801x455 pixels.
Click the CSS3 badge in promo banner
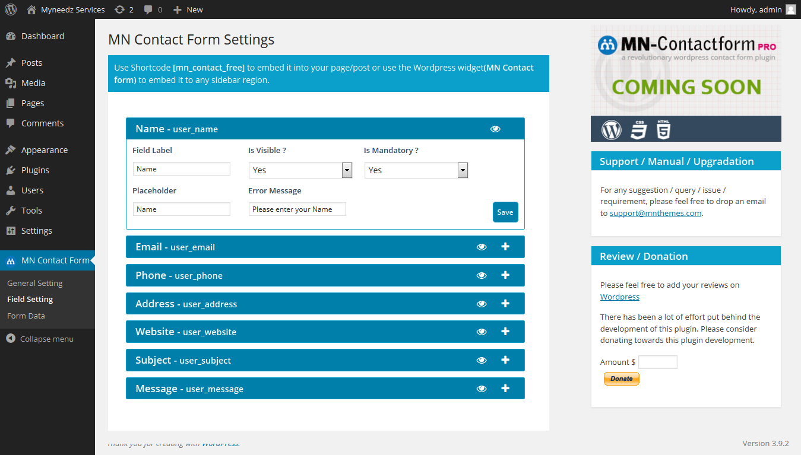pyautogui.click(x=638, y=129)
